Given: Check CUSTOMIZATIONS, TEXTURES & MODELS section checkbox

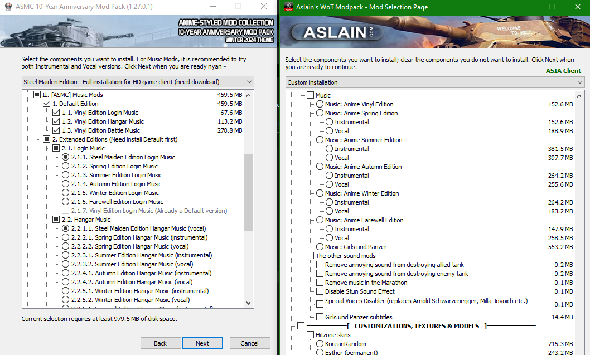Looking at the screenshot, I should (x=301, y=325).
